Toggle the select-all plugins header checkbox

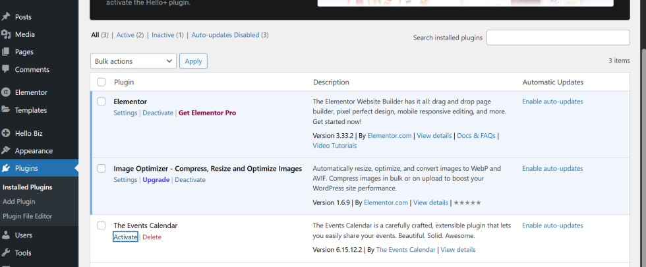[x=102, y=82]
